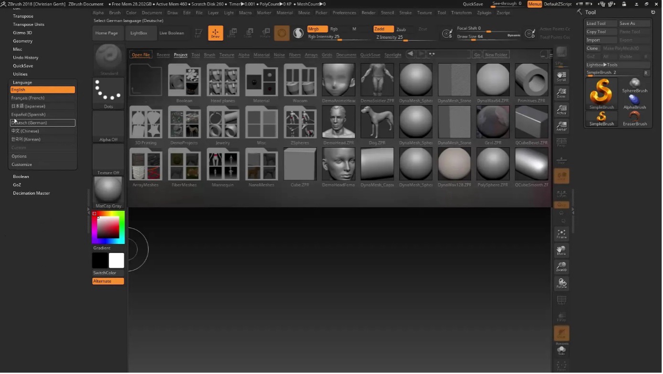
Task: Click the Actual size icon
Action: pyautogui.click(x=562, y=110)
